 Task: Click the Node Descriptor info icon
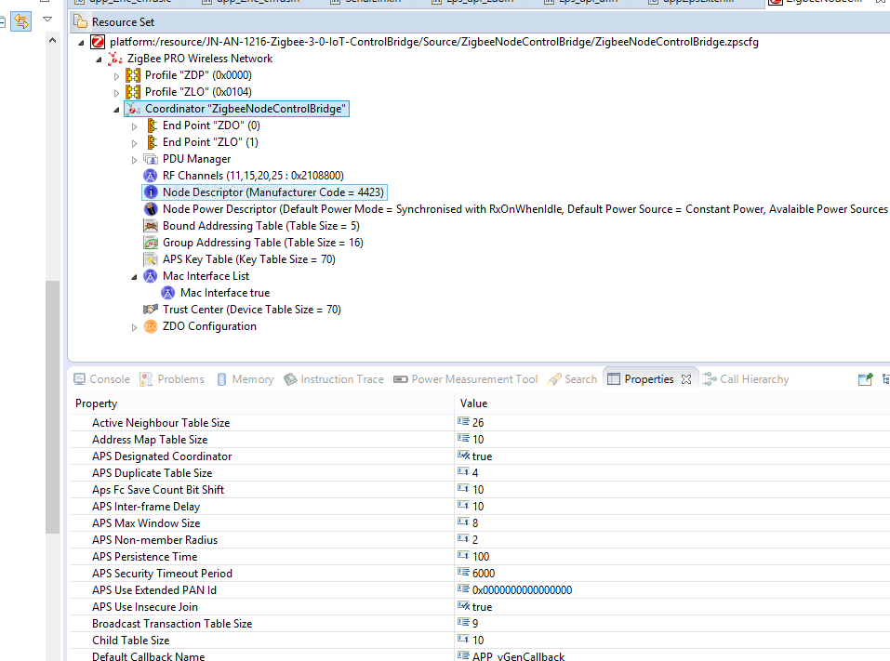(151, 192)
